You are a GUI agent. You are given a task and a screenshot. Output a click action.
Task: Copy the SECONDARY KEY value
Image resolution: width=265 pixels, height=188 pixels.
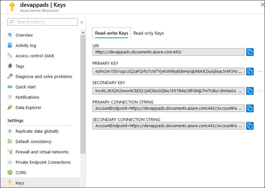[x=250, y=91]
